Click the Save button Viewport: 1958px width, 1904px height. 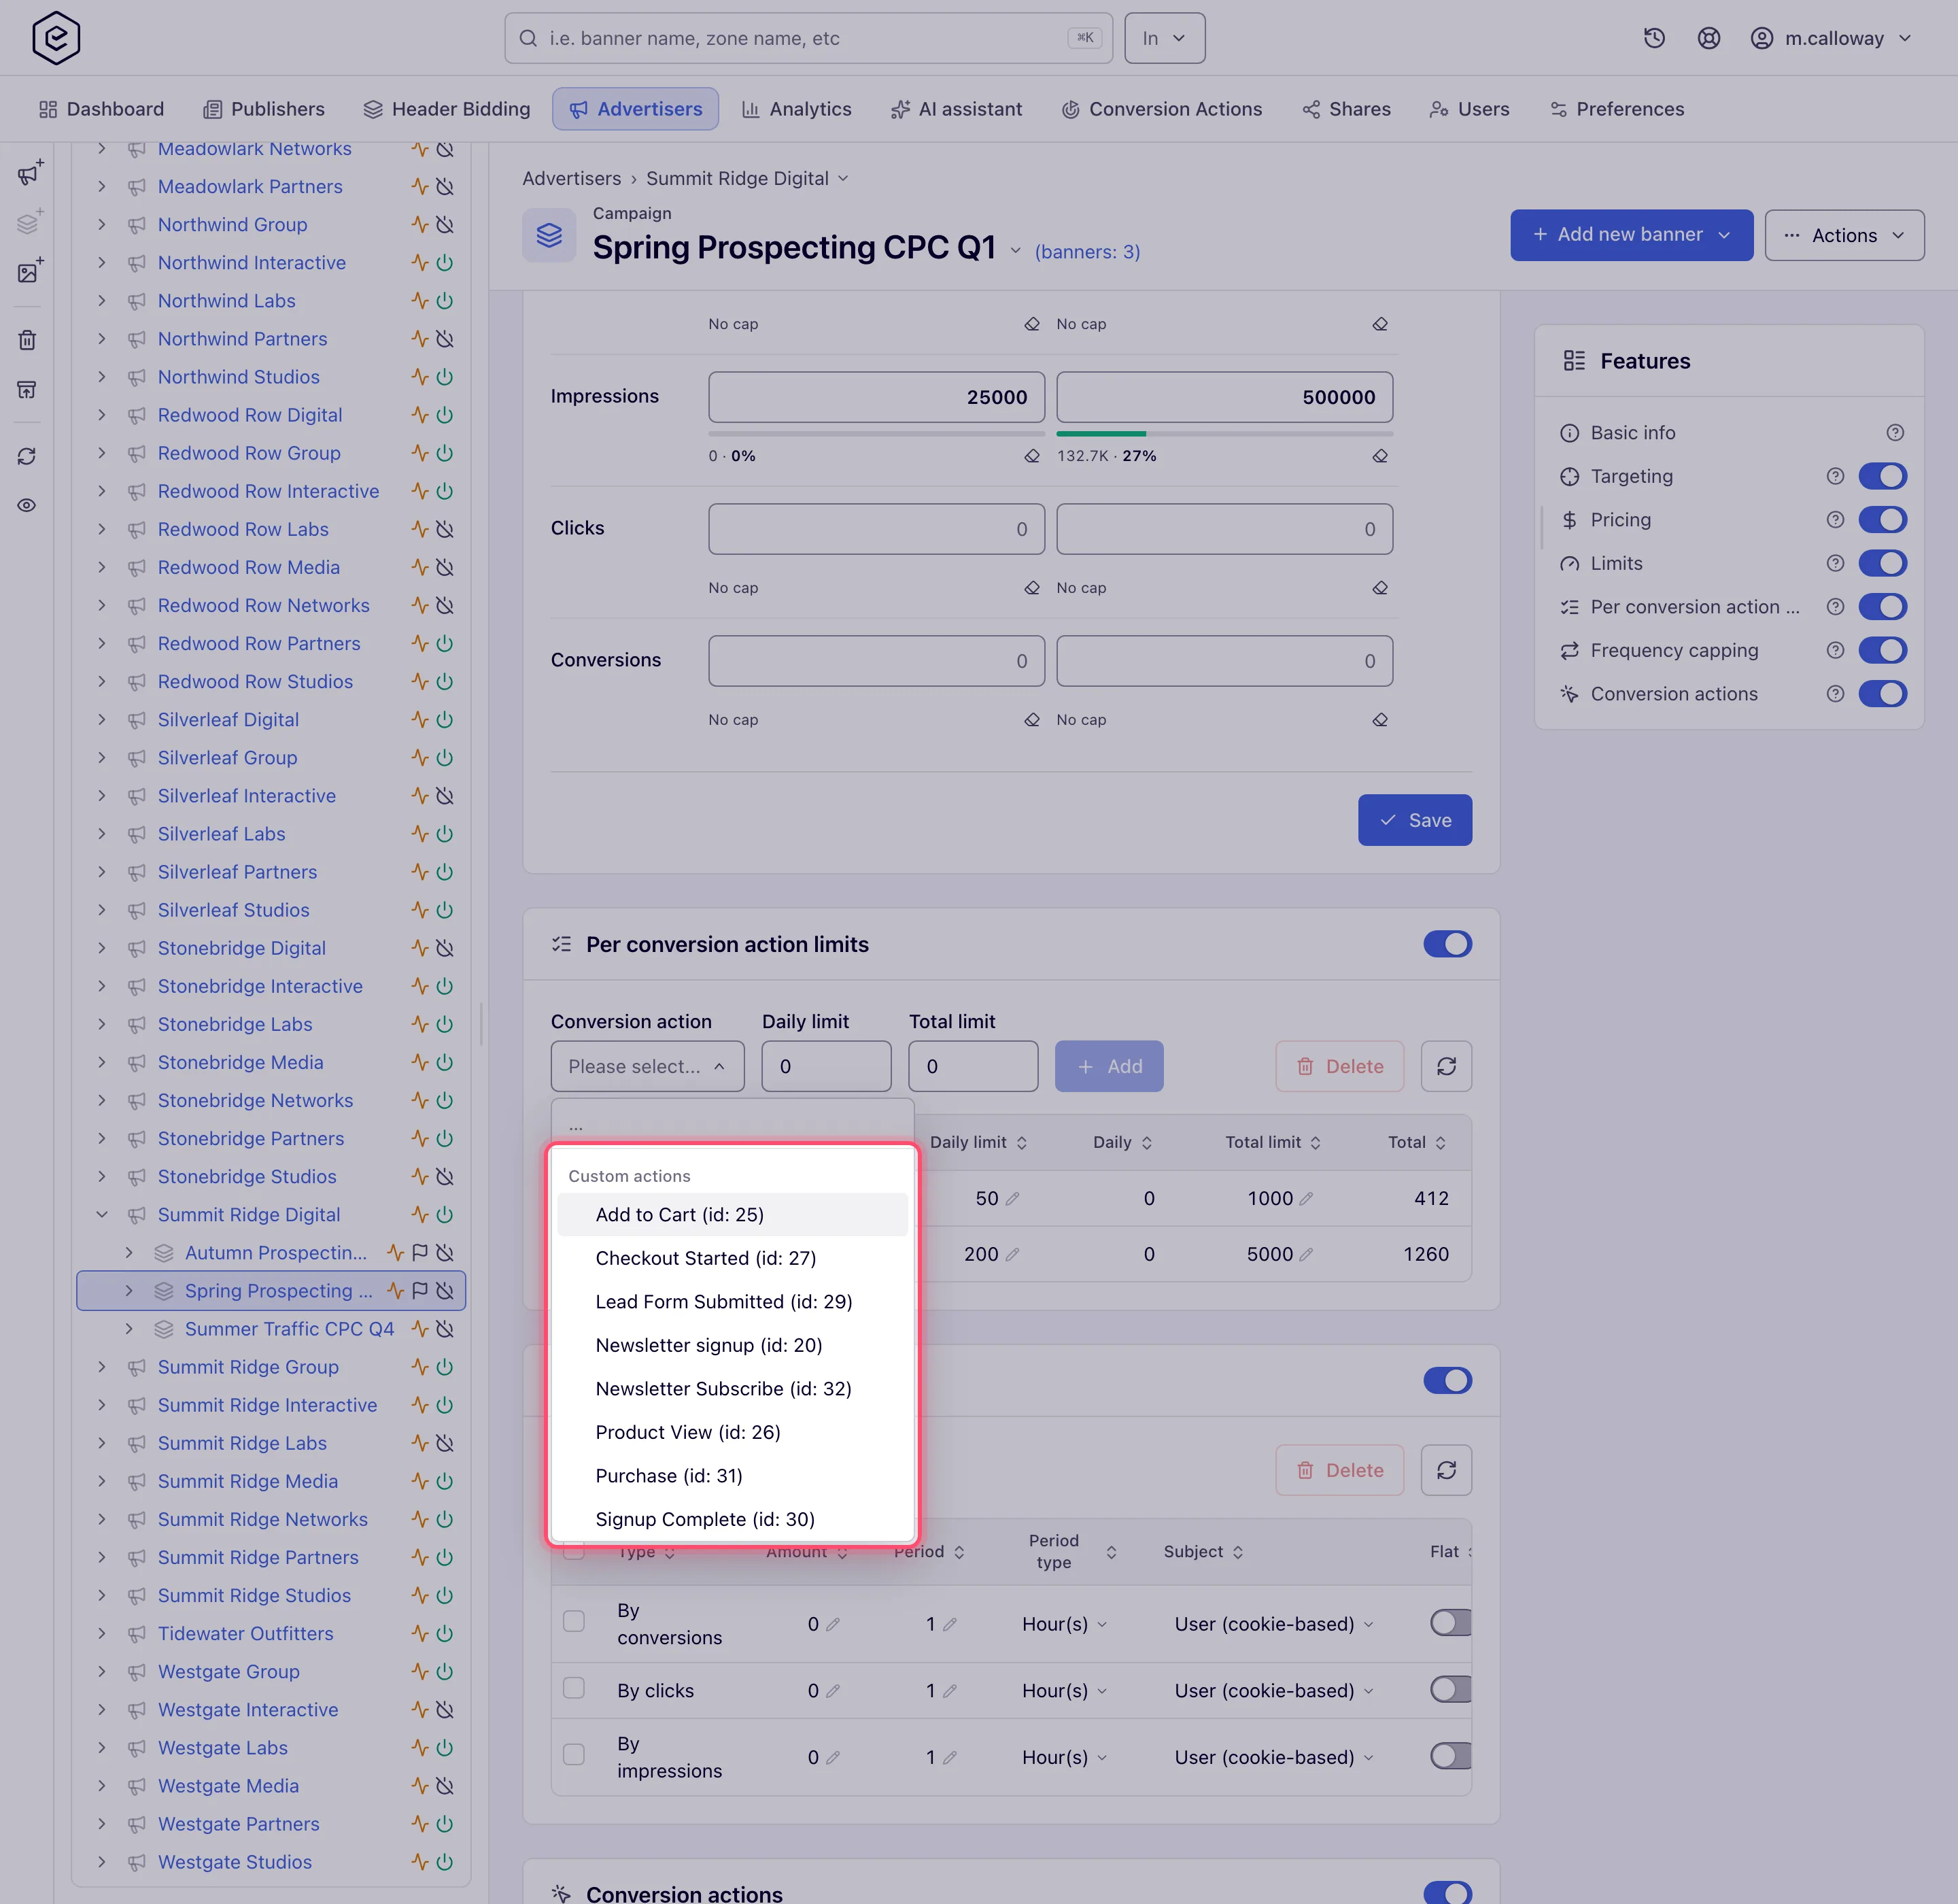[x=1414, y=820]
